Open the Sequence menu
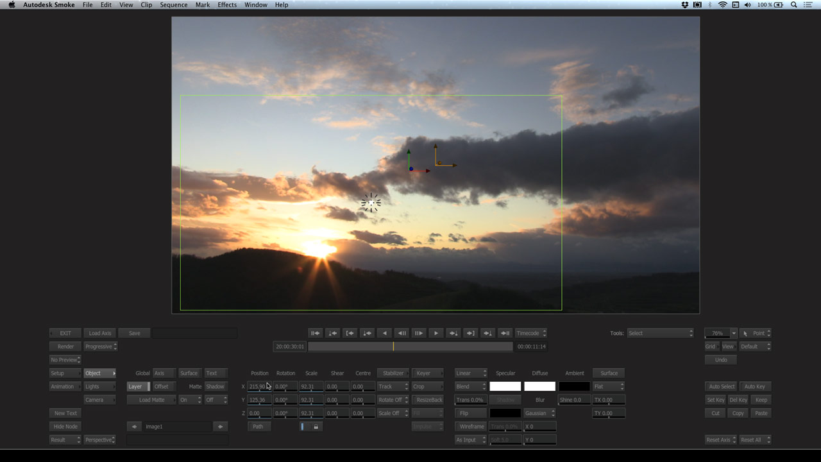Screen dimensions: 821x462 point(174,4)
